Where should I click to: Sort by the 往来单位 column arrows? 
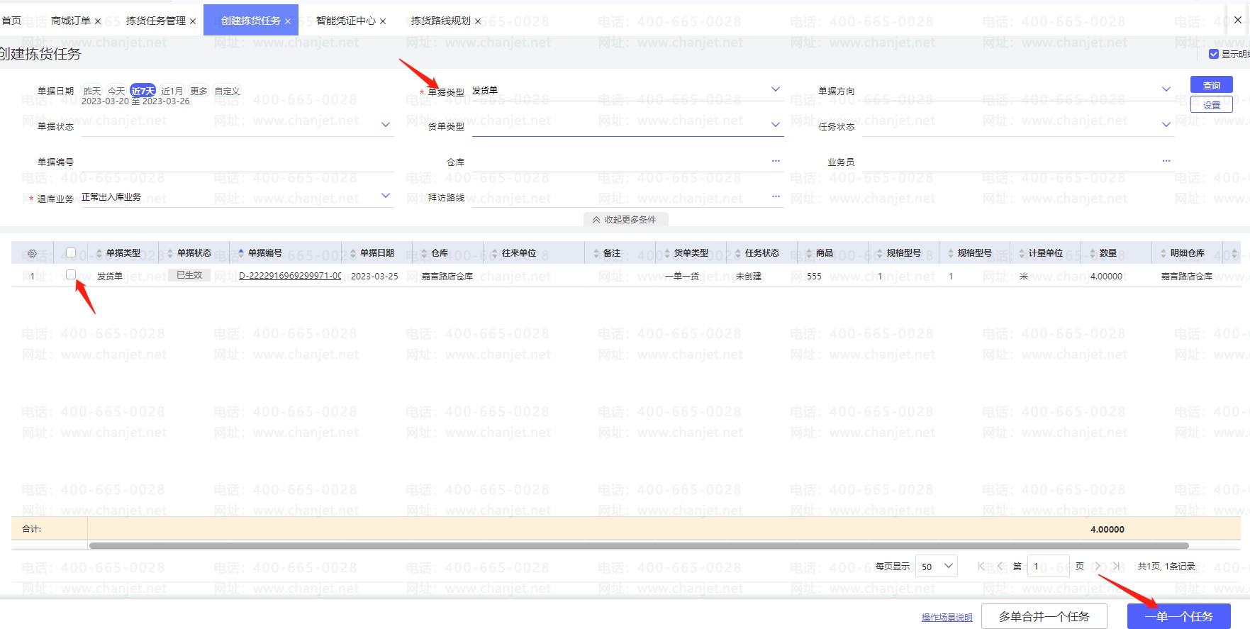(495, 253)
